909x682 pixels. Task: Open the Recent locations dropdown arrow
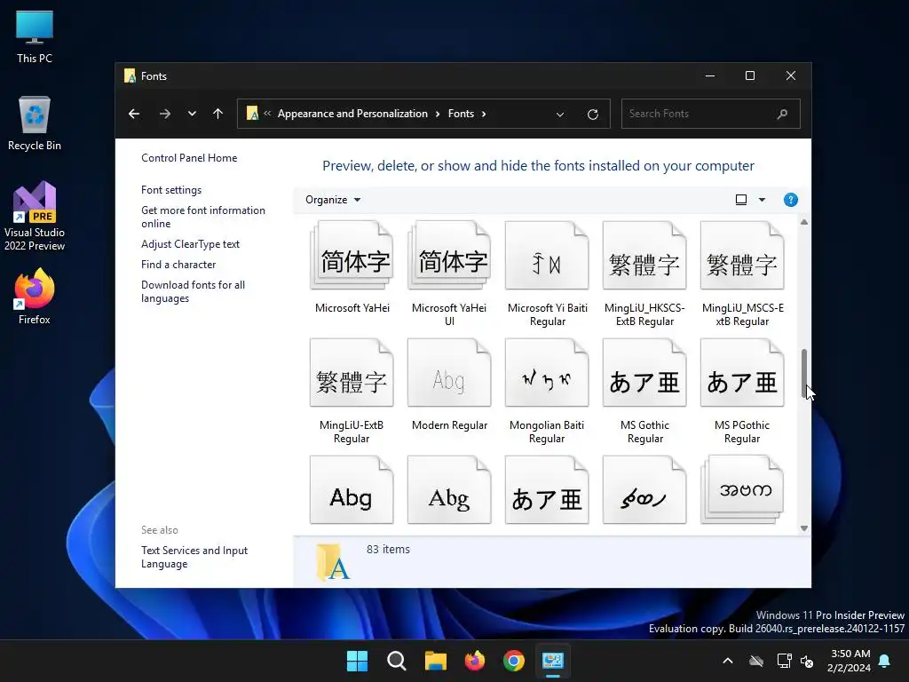[192, 114]
